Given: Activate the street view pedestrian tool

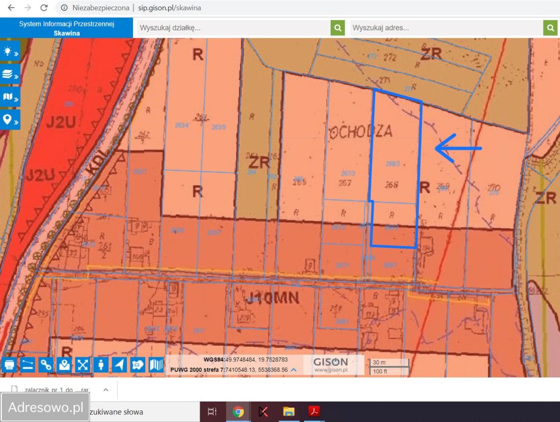Looking at the screenshot, I should (101, 364).
